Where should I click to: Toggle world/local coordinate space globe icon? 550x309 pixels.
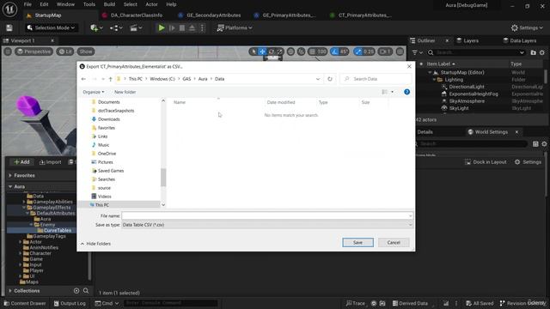pyautogui.click(x=290, y=51)
